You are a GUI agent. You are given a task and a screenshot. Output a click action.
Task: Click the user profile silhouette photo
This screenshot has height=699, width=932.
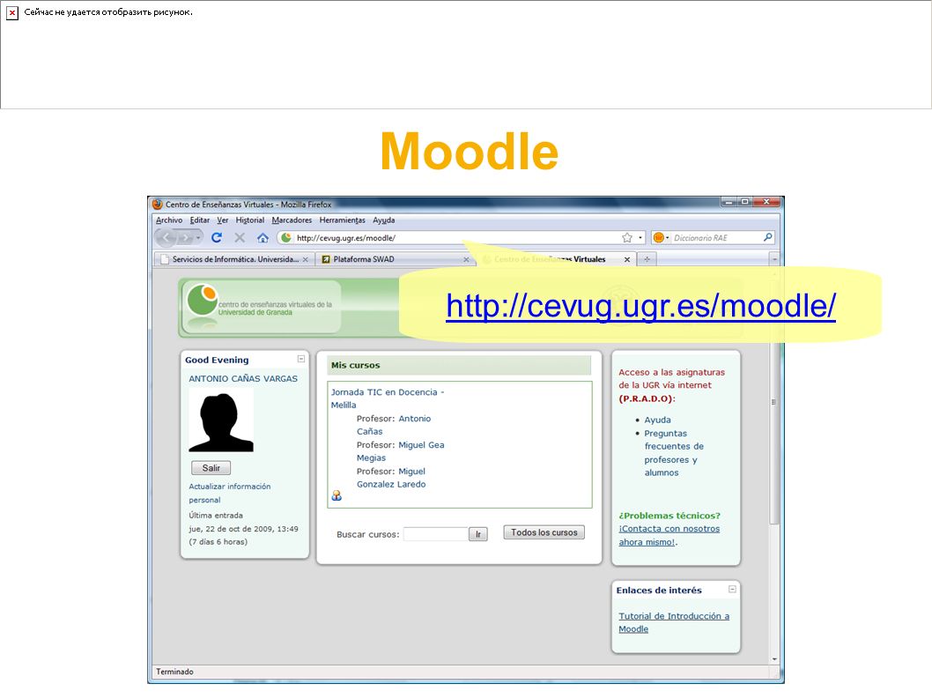pyautogui.click(x=221, y=420)
